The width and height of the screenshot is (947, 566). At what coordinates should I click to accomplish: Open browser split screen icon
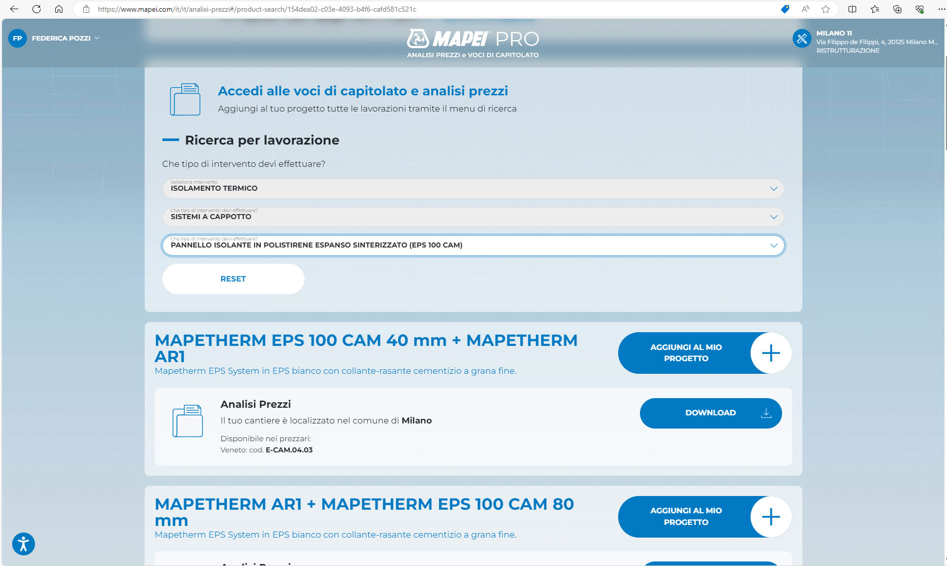click(852, 9)
